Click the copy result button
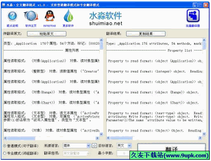 click(146, 34)
